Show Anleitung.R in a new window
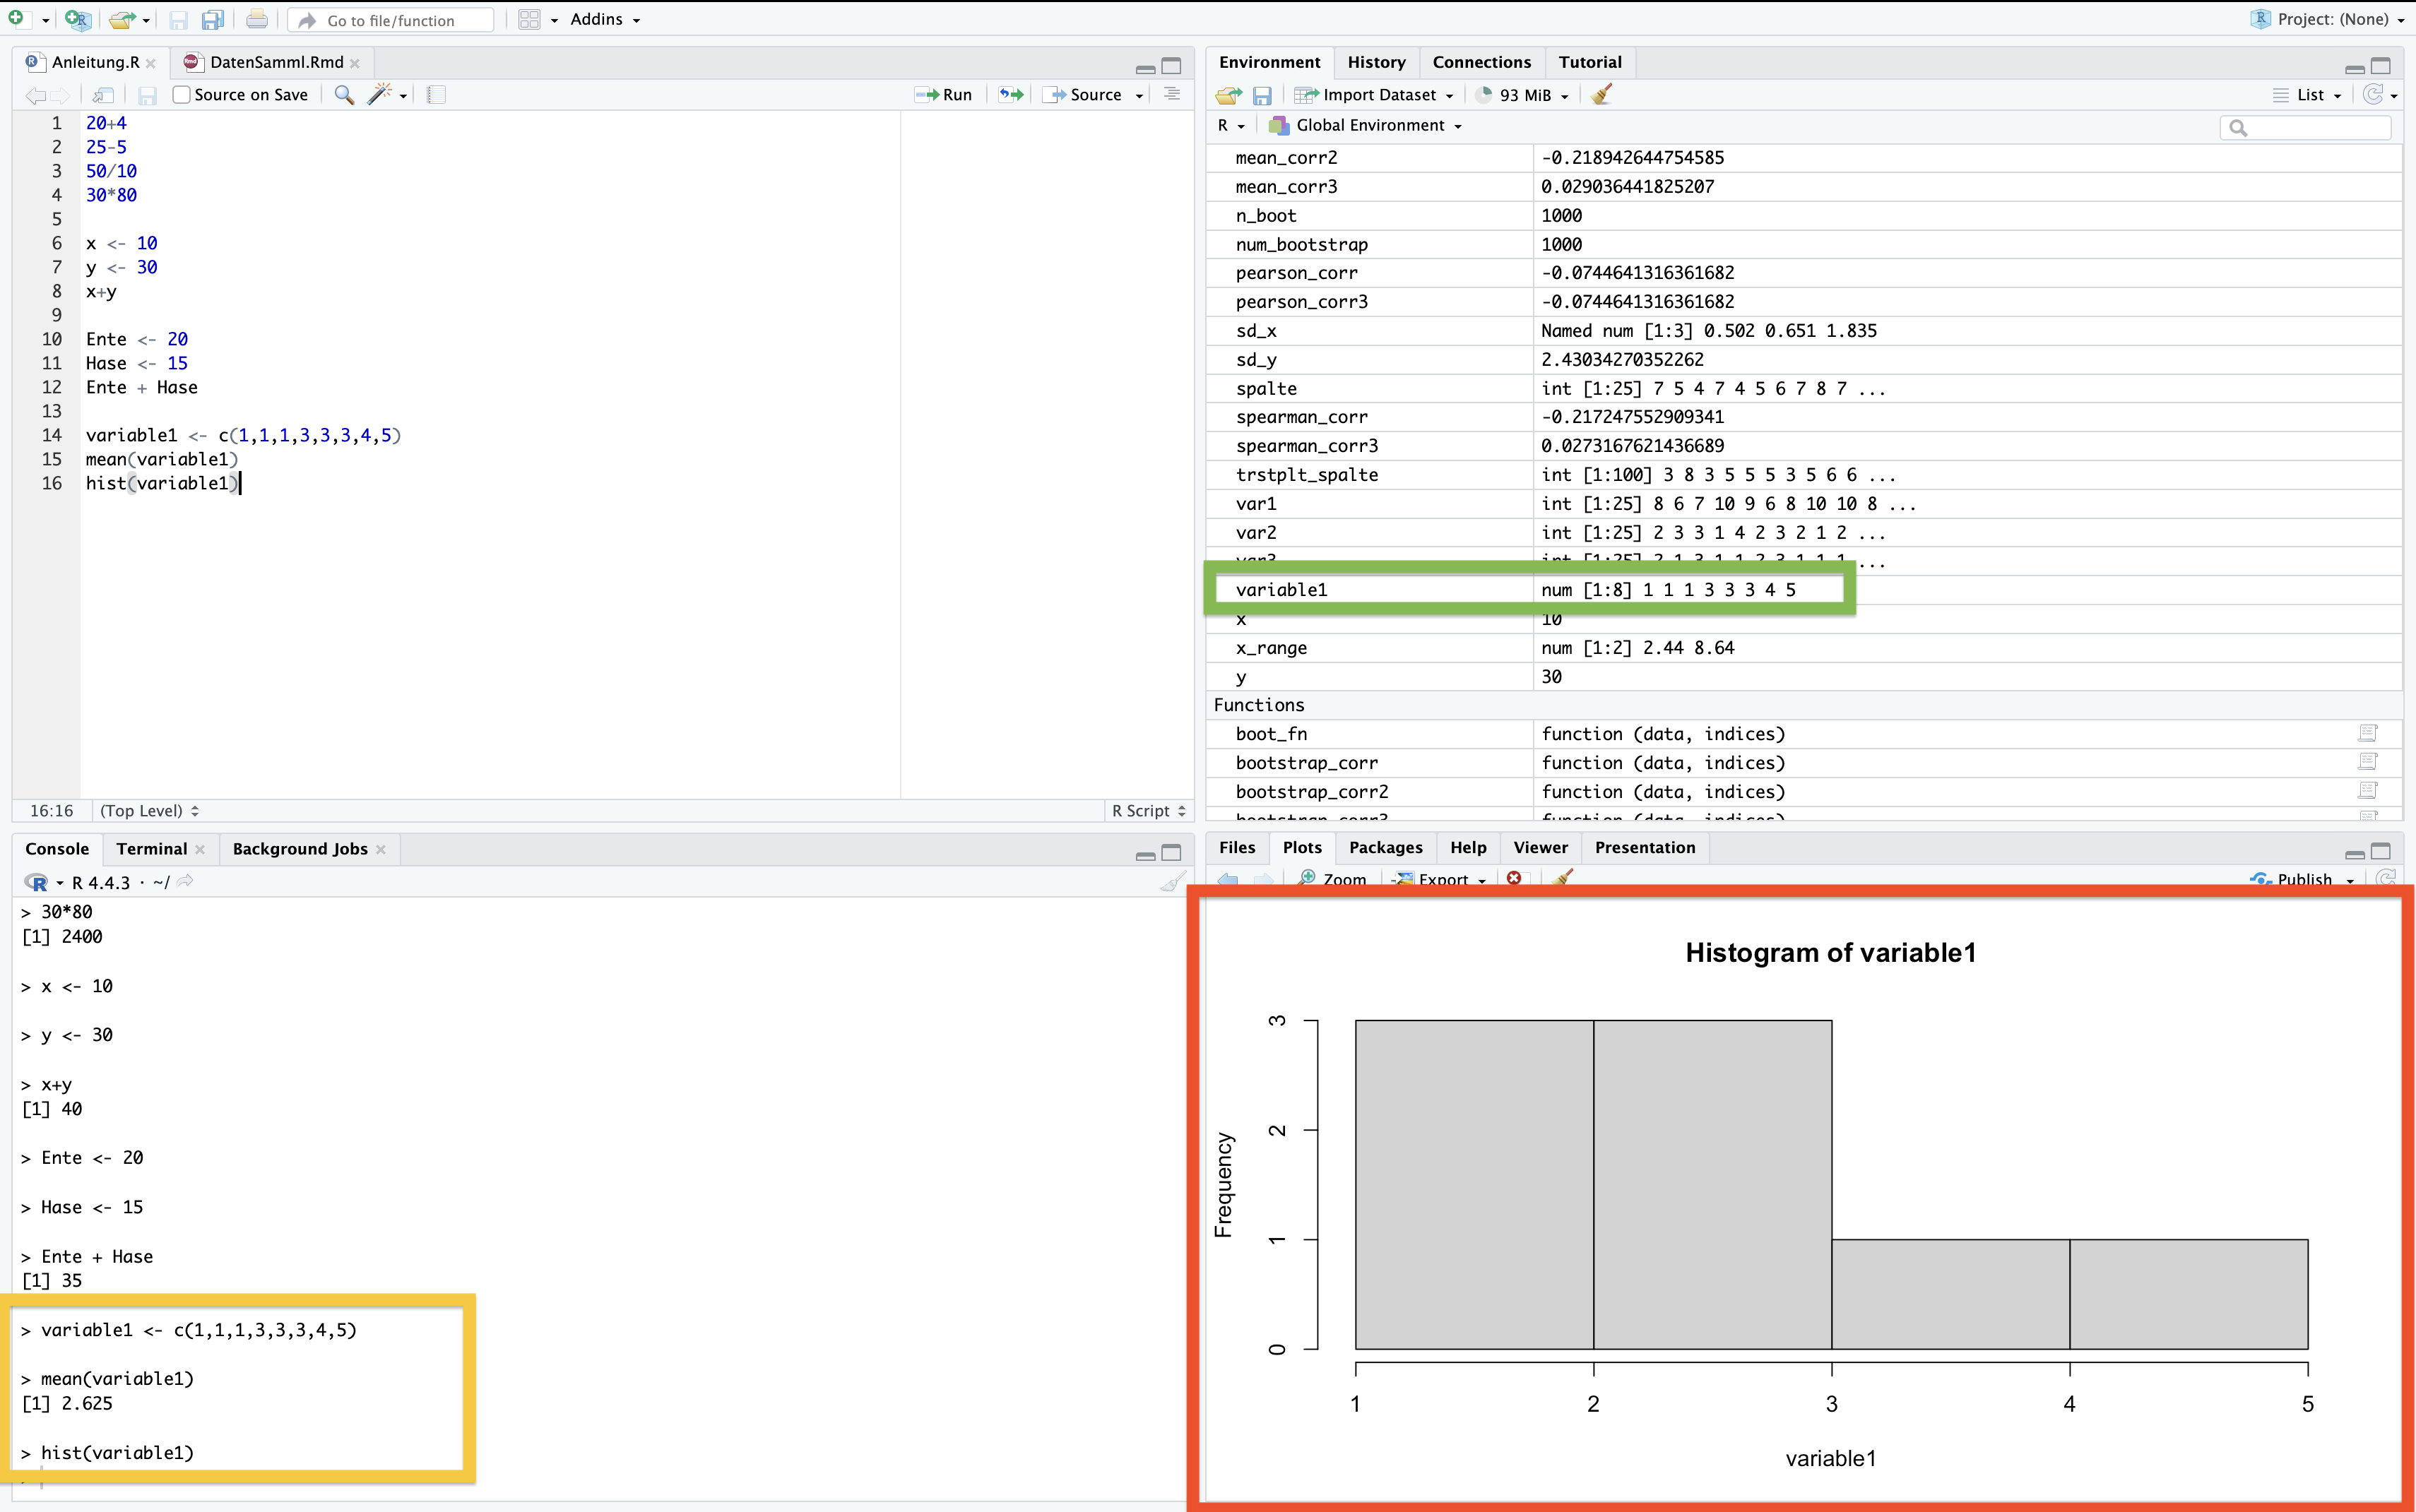2416x1512 pixels. pyautogui.click(x=103, y=95)
